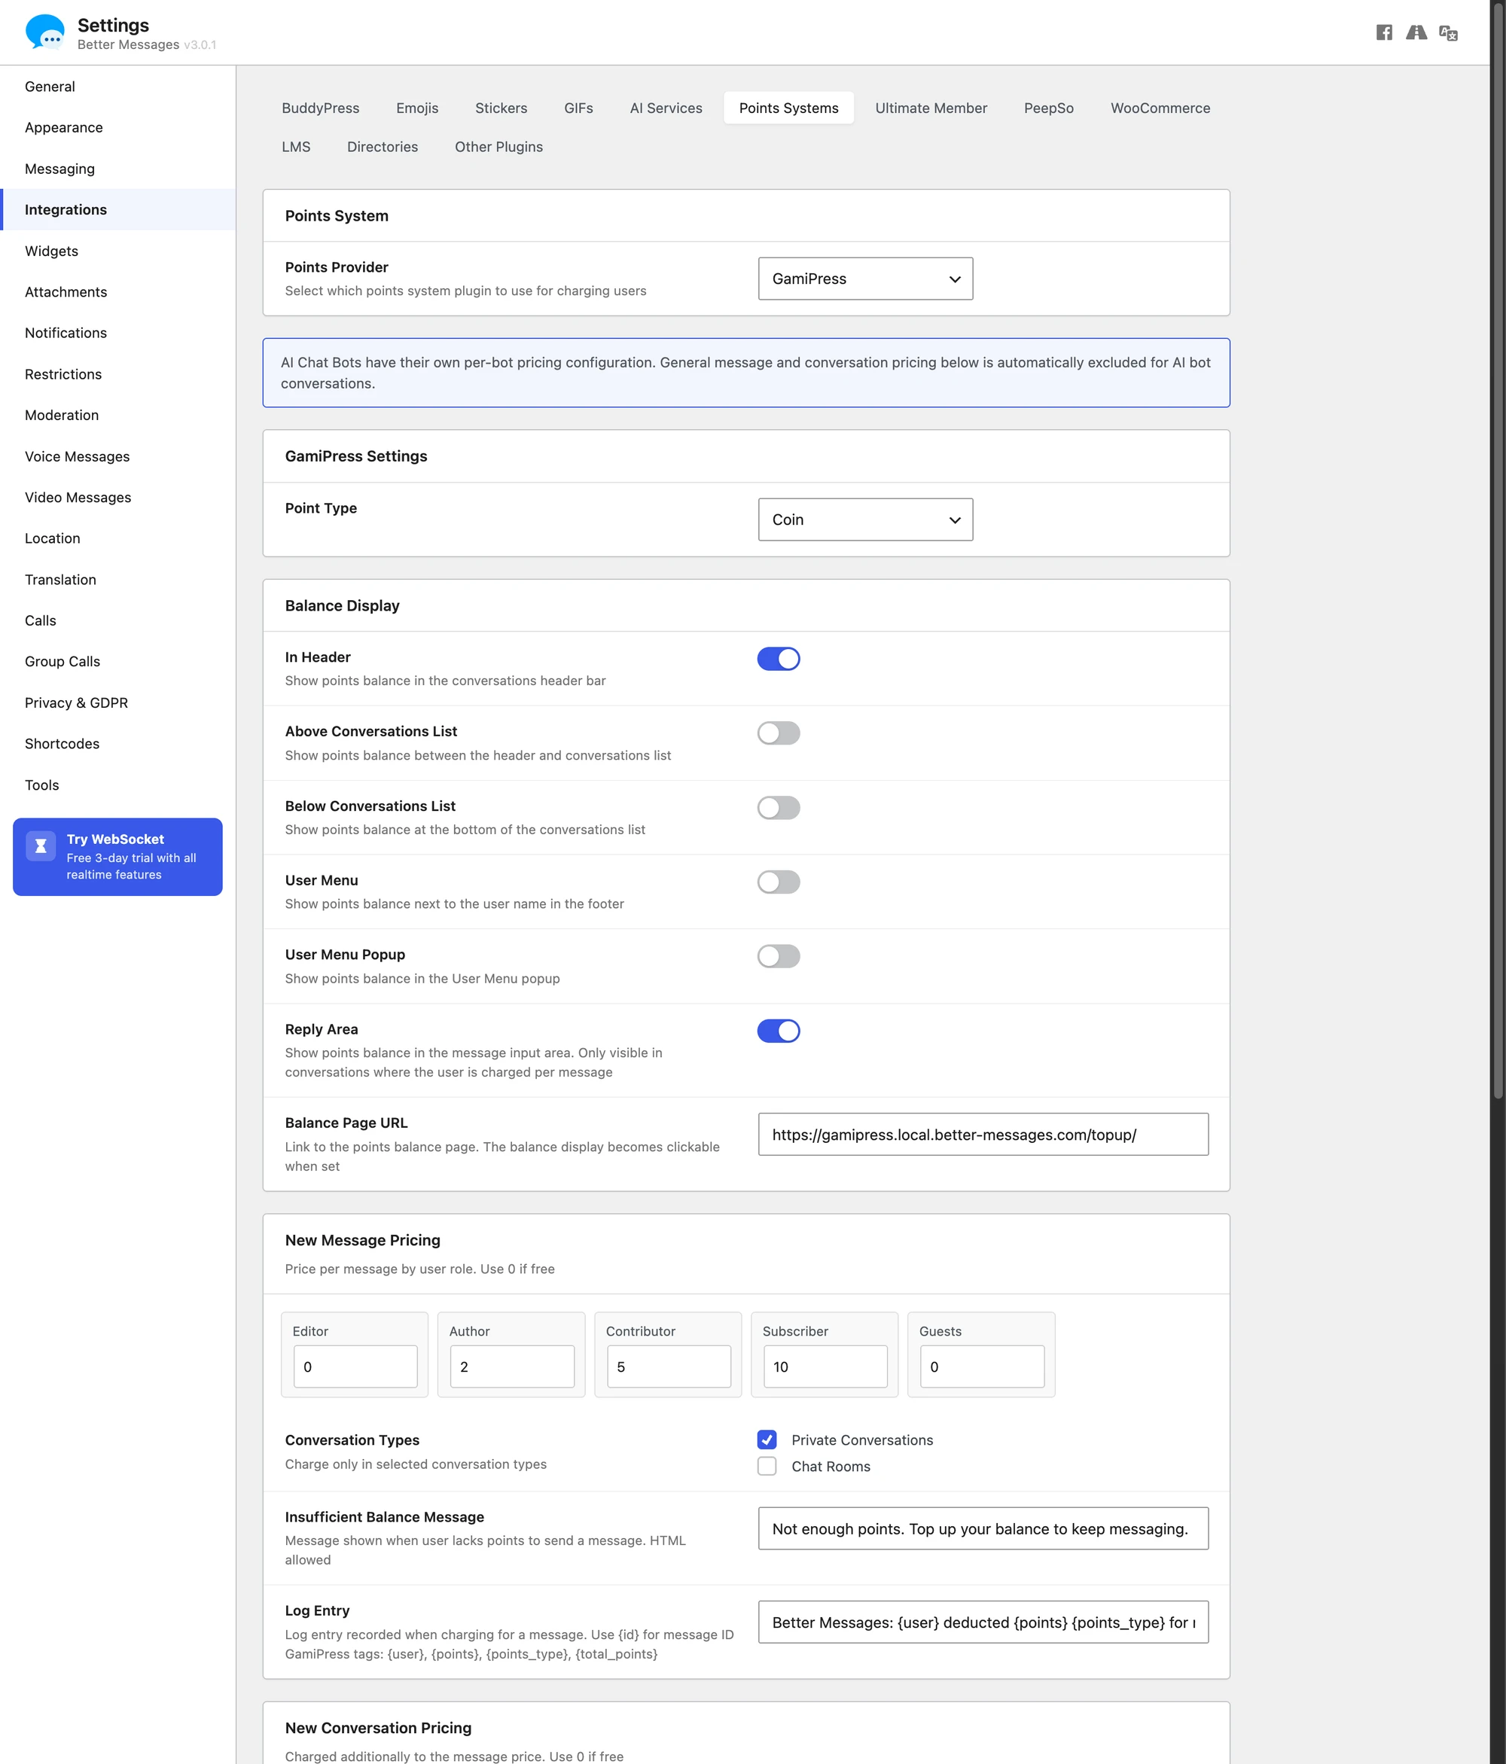Open Translation settings in sidebar

(117, 580)
